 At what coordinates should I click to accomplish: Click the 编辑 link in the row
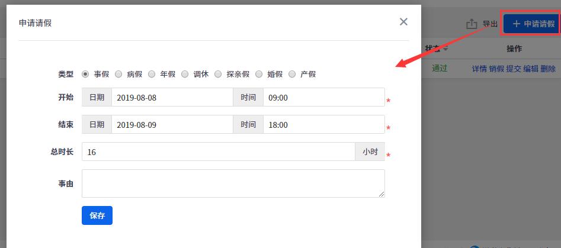point(531,69)
